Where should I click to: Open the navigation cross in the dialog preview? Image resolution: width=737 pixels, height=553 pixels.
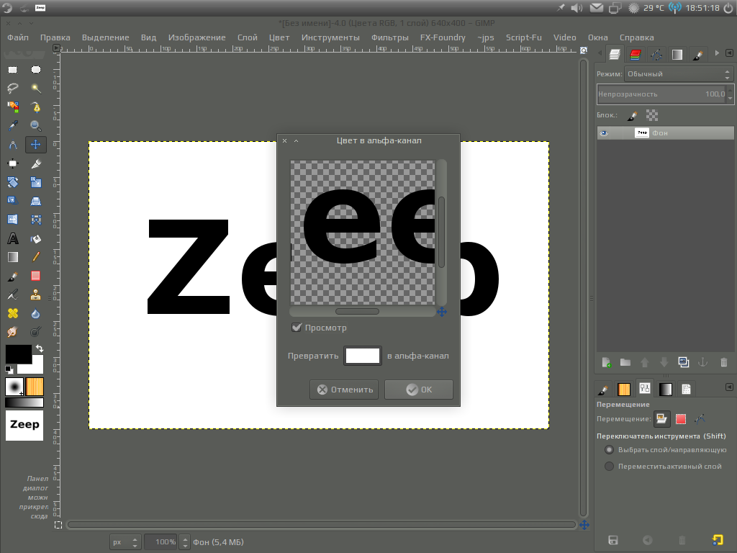pyautogui.click(x=441, y=311)
